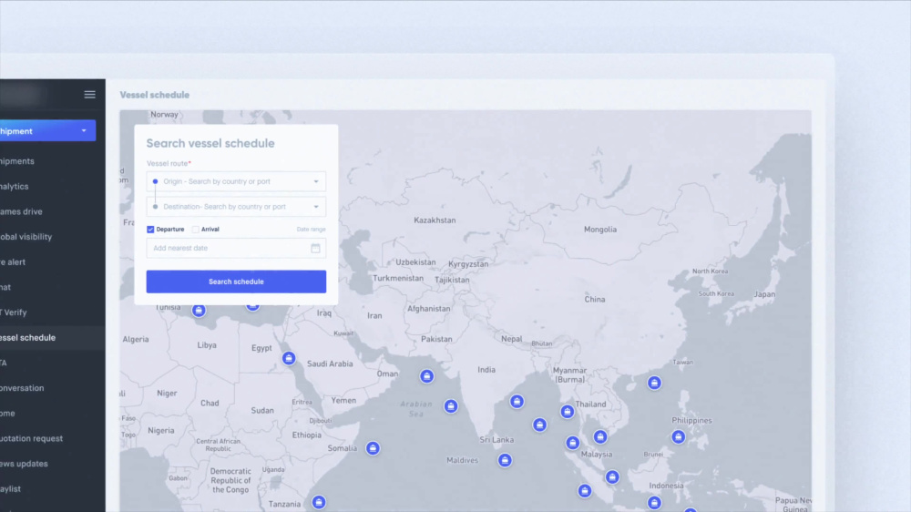Click the Mongolia label on map

(x=600, y=230)
